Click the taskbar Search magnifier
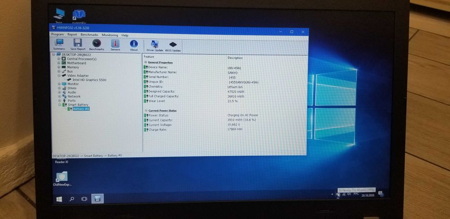This screenshot has width=450, height=219. pyautogui.click(x=72, y=199)
